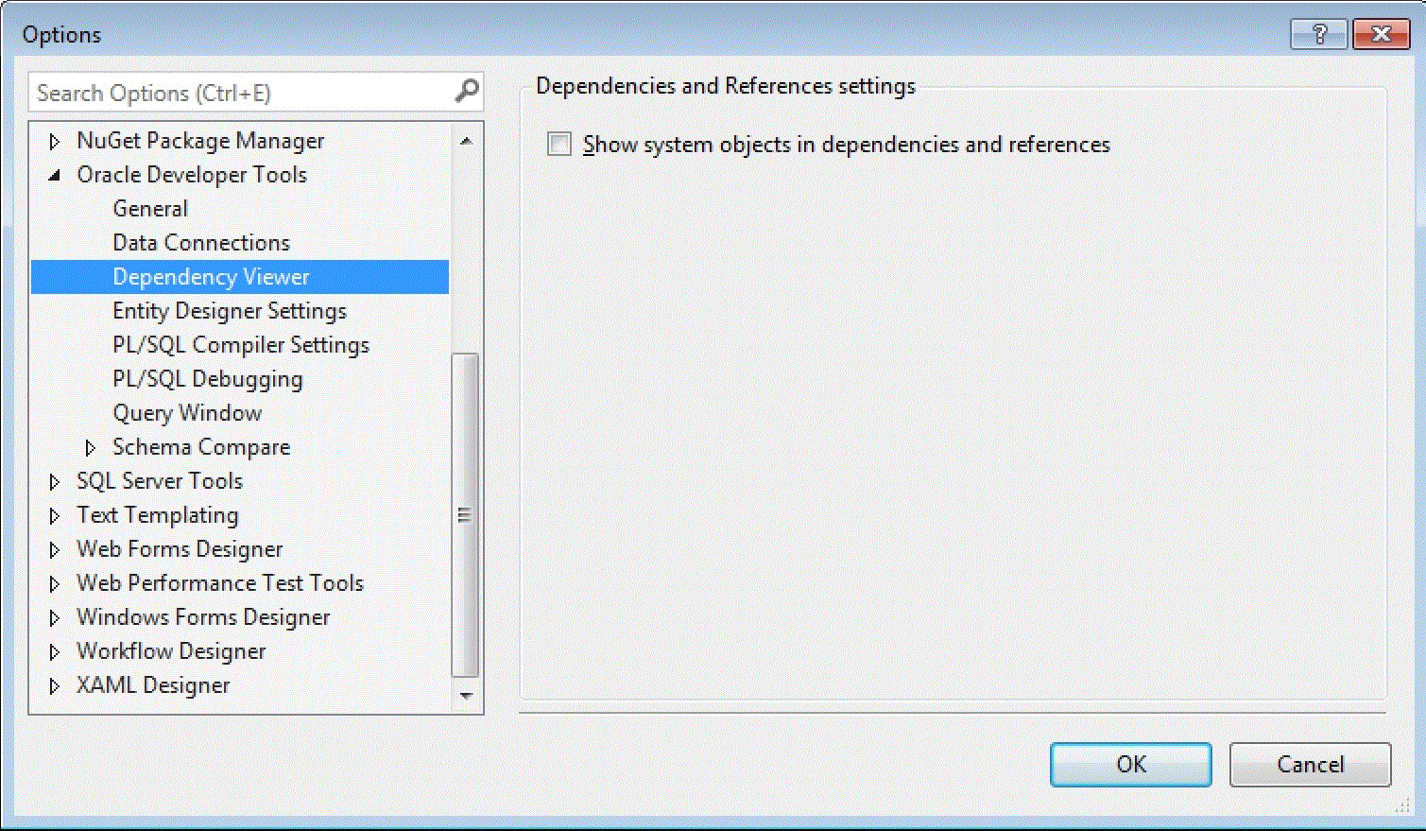Image resolution: width=1426 pixels, height=831 pixels.
Task: Dismiss the dialog with Cancel
Action: [x=1310, y=764]
